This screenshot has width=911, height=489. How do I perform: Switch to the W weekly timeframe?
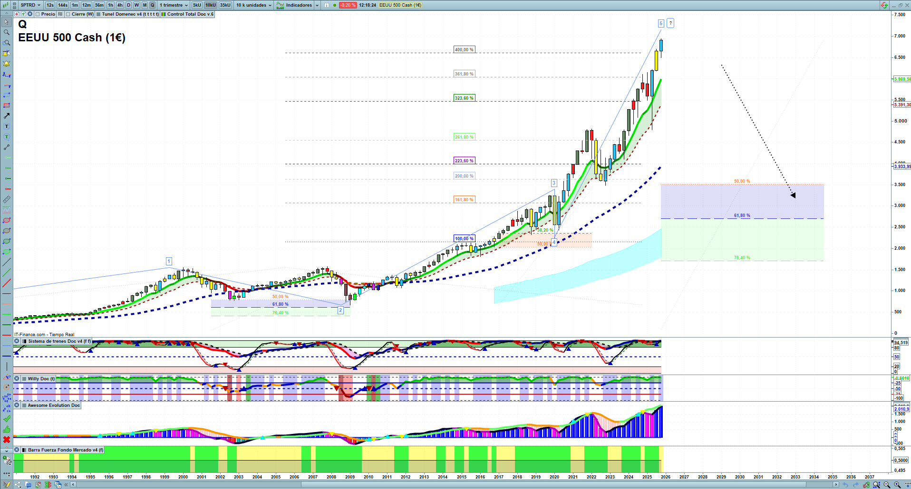click(x=136, y=5)
